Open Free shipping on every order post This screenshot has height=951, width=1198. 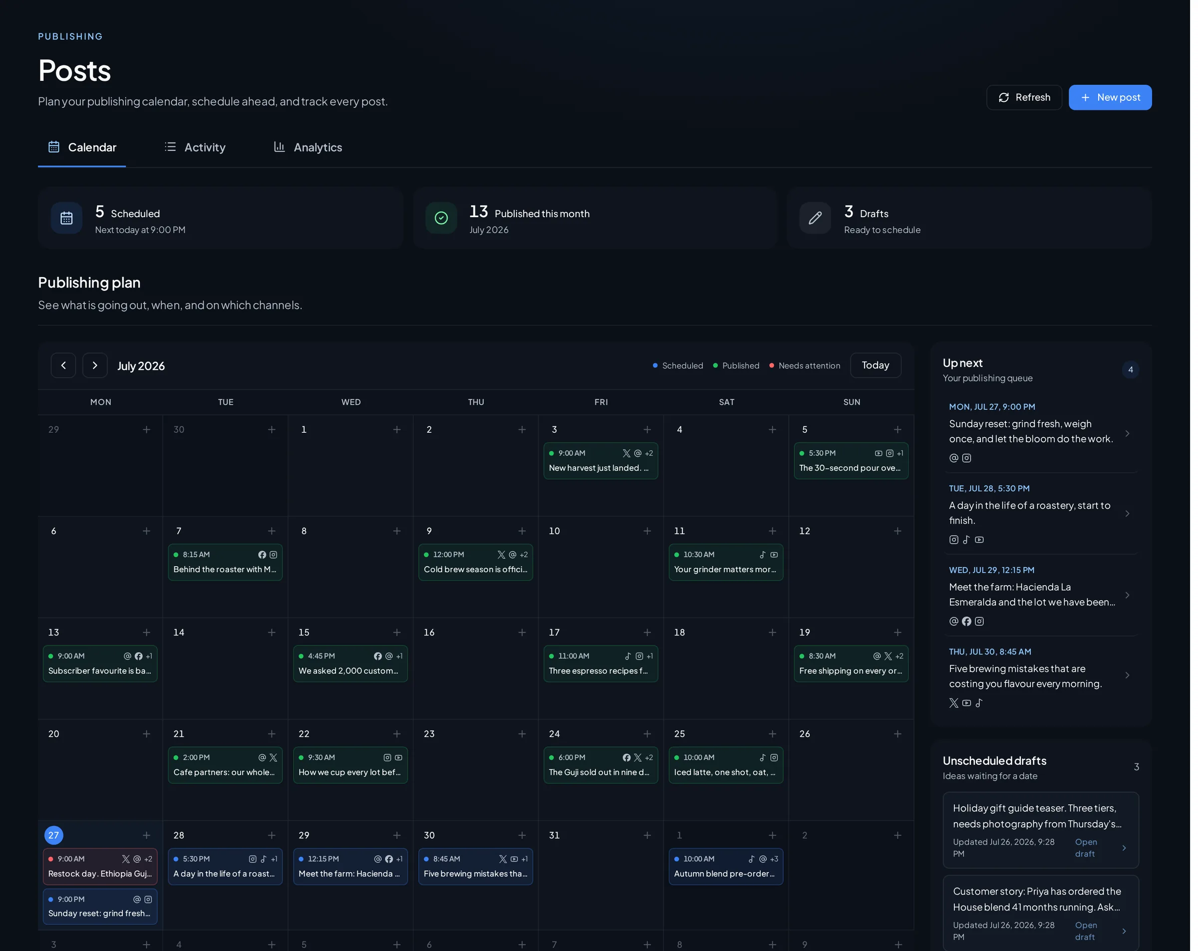coord(852,663)
